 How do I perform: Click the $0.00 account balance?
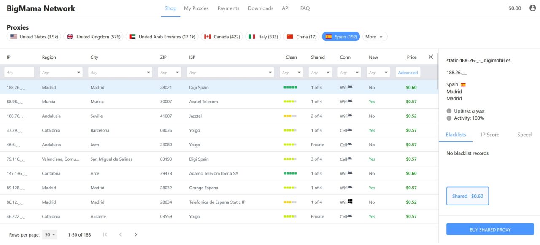(x=515, y=8)
